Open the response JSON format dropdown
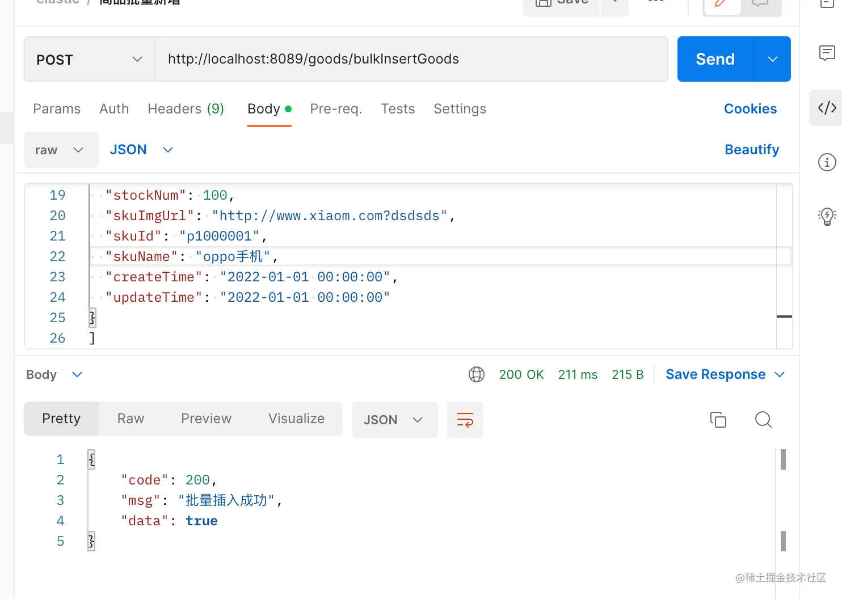 (394, 420)
